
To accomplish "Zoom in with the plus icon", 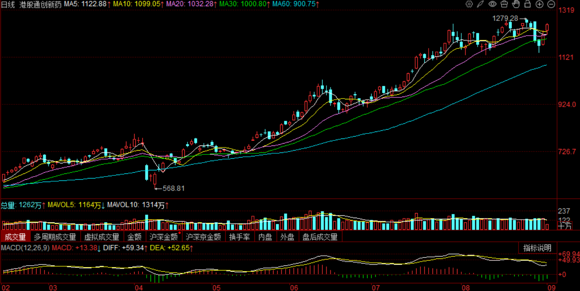I will [539, 4].
